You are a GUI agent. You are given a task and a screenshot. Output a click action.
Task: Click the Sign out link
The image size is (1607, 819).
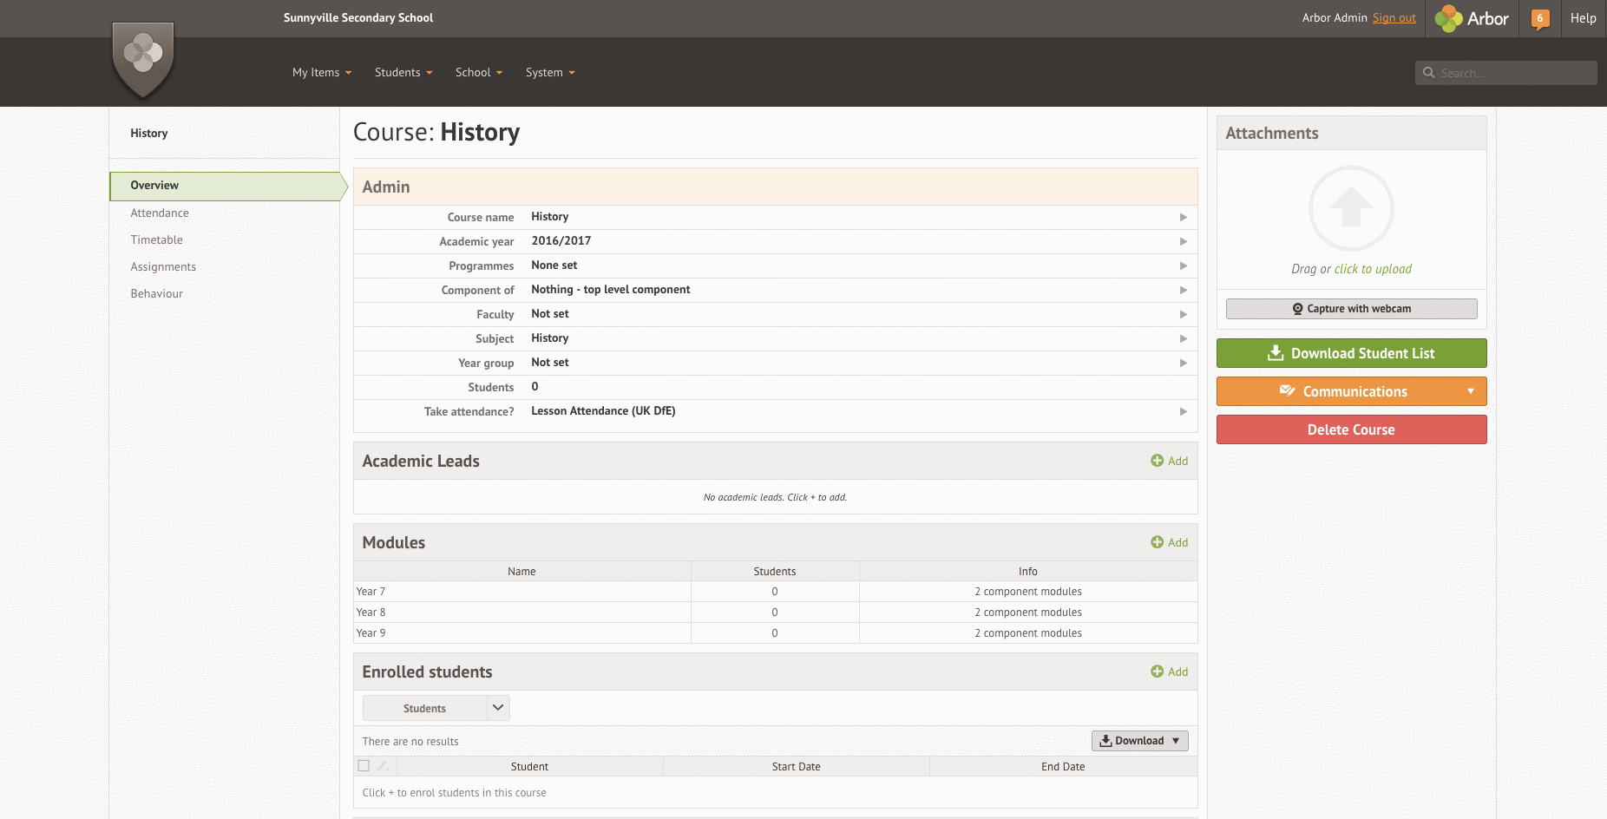point(1394,18)
